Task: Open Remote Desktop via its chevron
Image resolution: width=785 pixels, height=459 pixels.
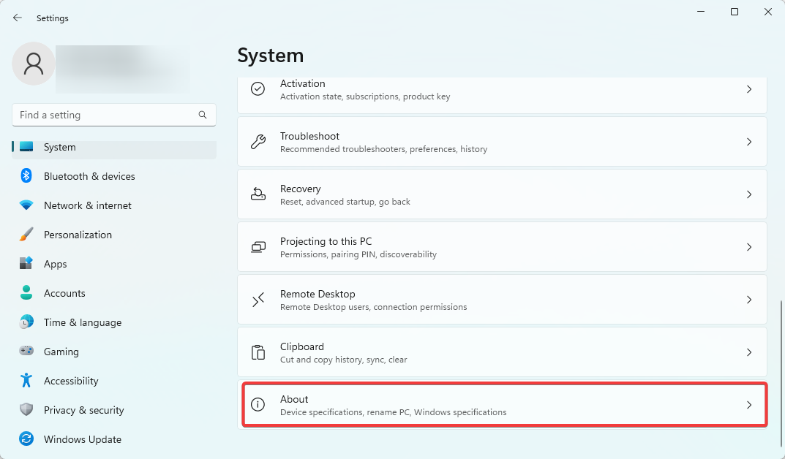Action: pos(749,300)
